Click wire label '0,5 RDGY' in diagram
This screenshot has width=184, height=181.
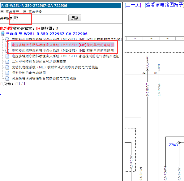pyautogui.click(x=131, y=162)
